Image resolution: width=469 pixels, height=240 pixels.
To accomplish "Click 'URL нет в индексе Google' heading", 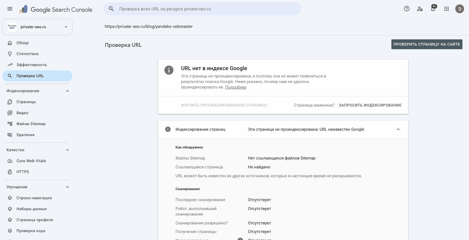I will click(x=214, y=68).
